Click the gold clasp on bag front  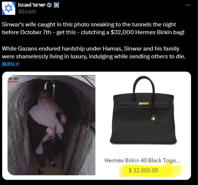tap(144, 104)
